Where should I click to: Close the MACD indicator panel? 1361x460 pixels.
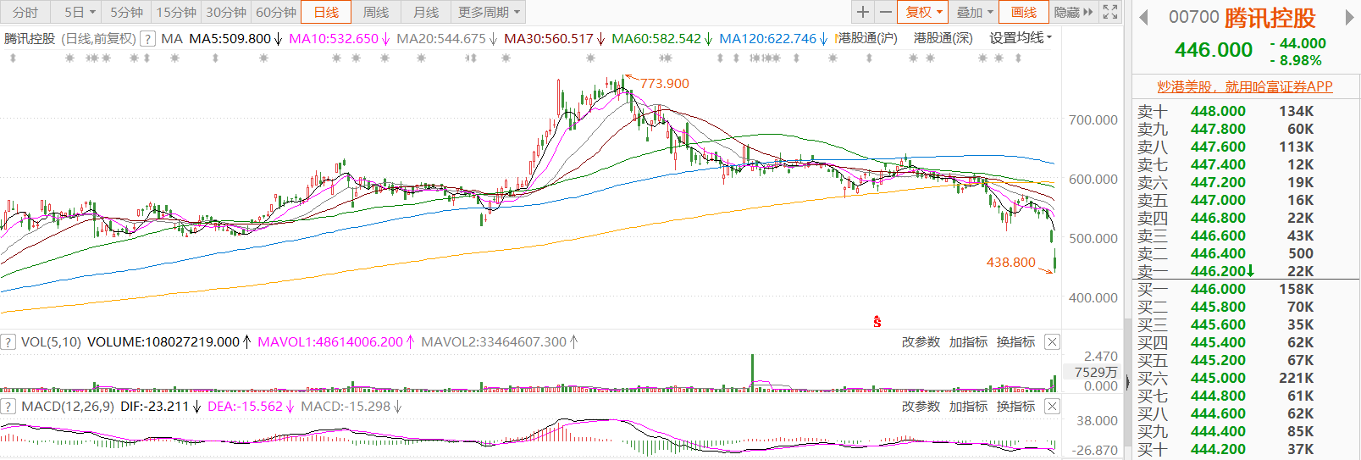[1052, 407]
